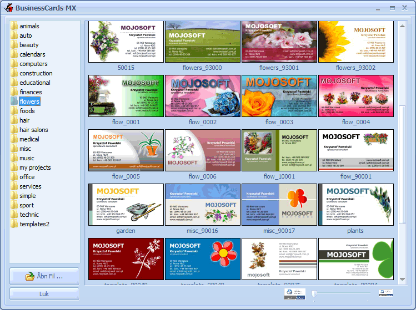Click the Luk close button
The width and height of the screenshot is (416, 310).
click(x=44, y=294)
